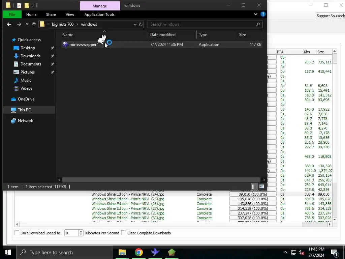Open the green gem taskbar app
Viewport: 345px width, 259px height.
[171, 252]
